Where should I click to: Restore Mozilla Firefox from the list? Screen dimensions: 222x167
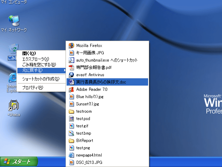(x=107, y=46)
